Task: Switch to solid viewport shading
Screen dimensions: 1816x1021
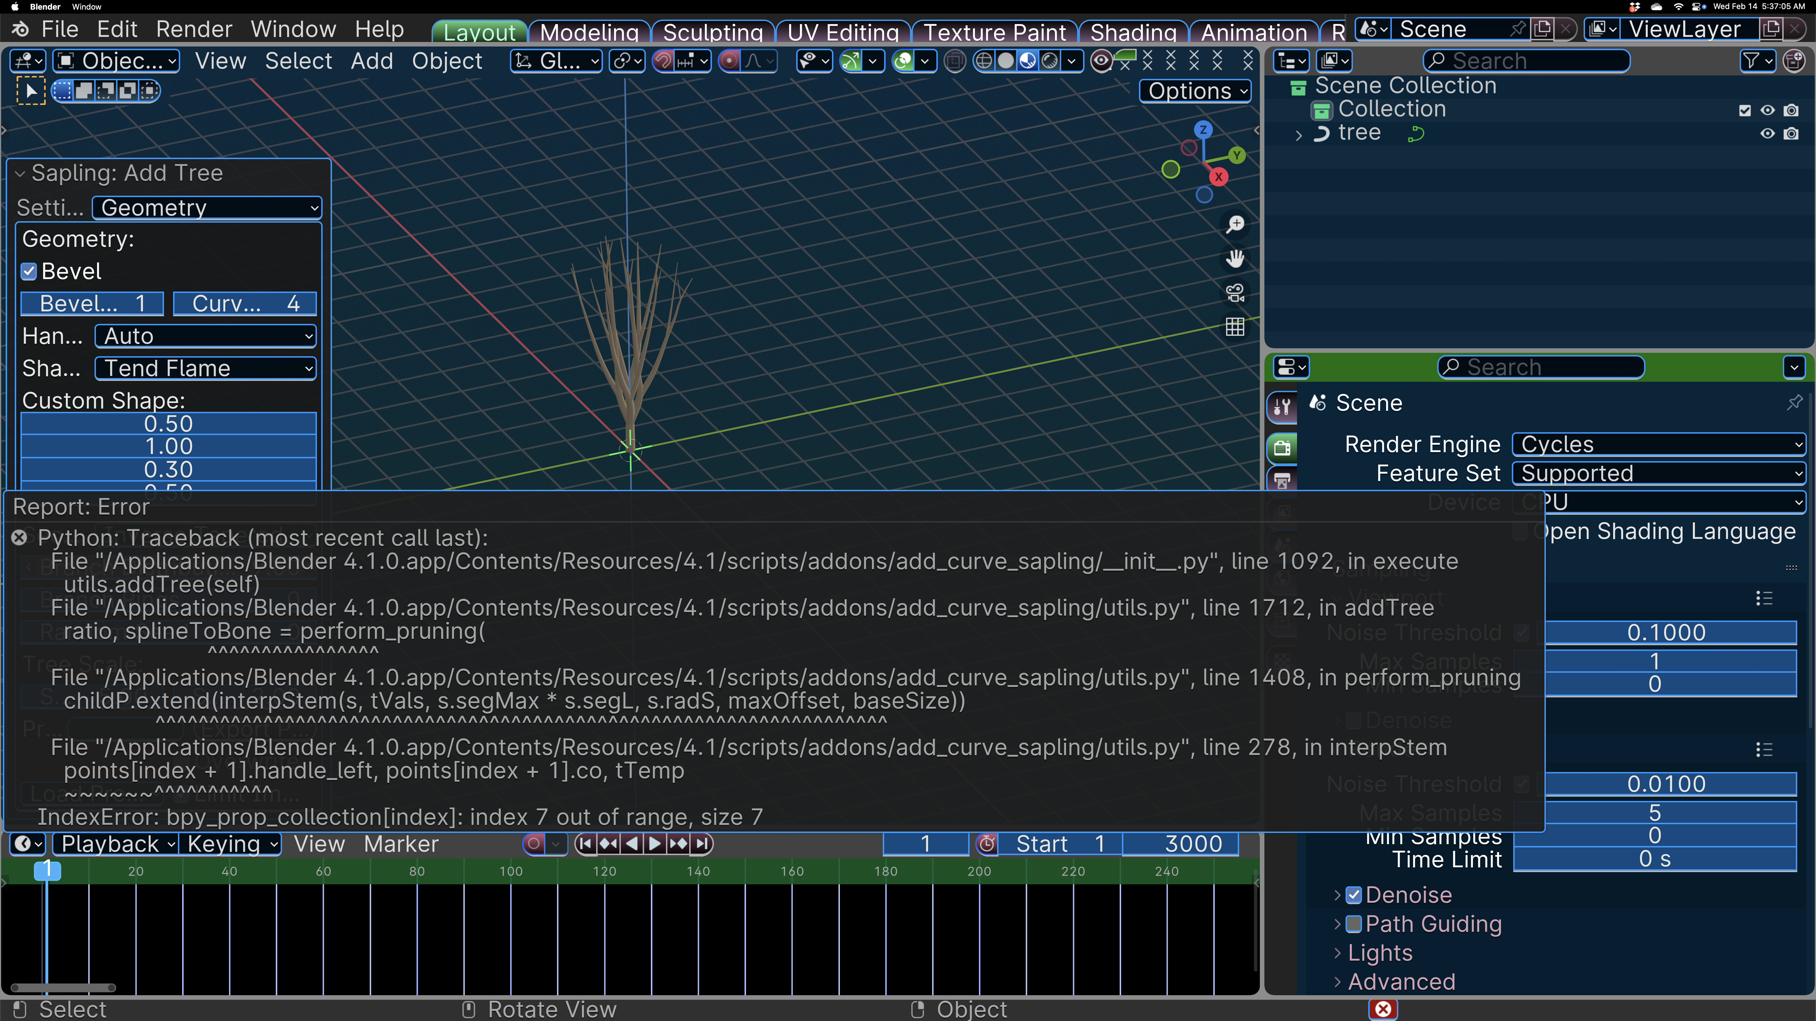Action: point(1006,61)
